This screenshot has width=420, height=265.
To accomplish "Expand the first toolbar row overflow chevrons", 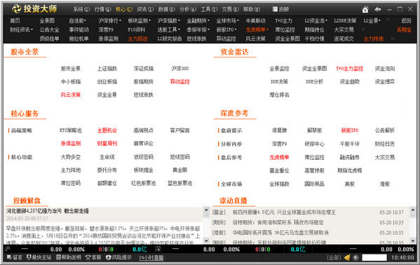I will pyautogui.click(x=388, y=20).
